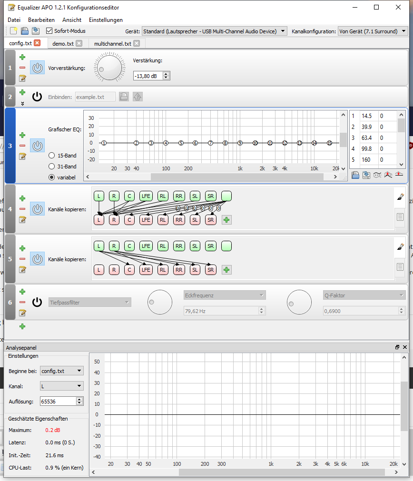Expand the Kanal dropdown in Analysepanel

61,386
